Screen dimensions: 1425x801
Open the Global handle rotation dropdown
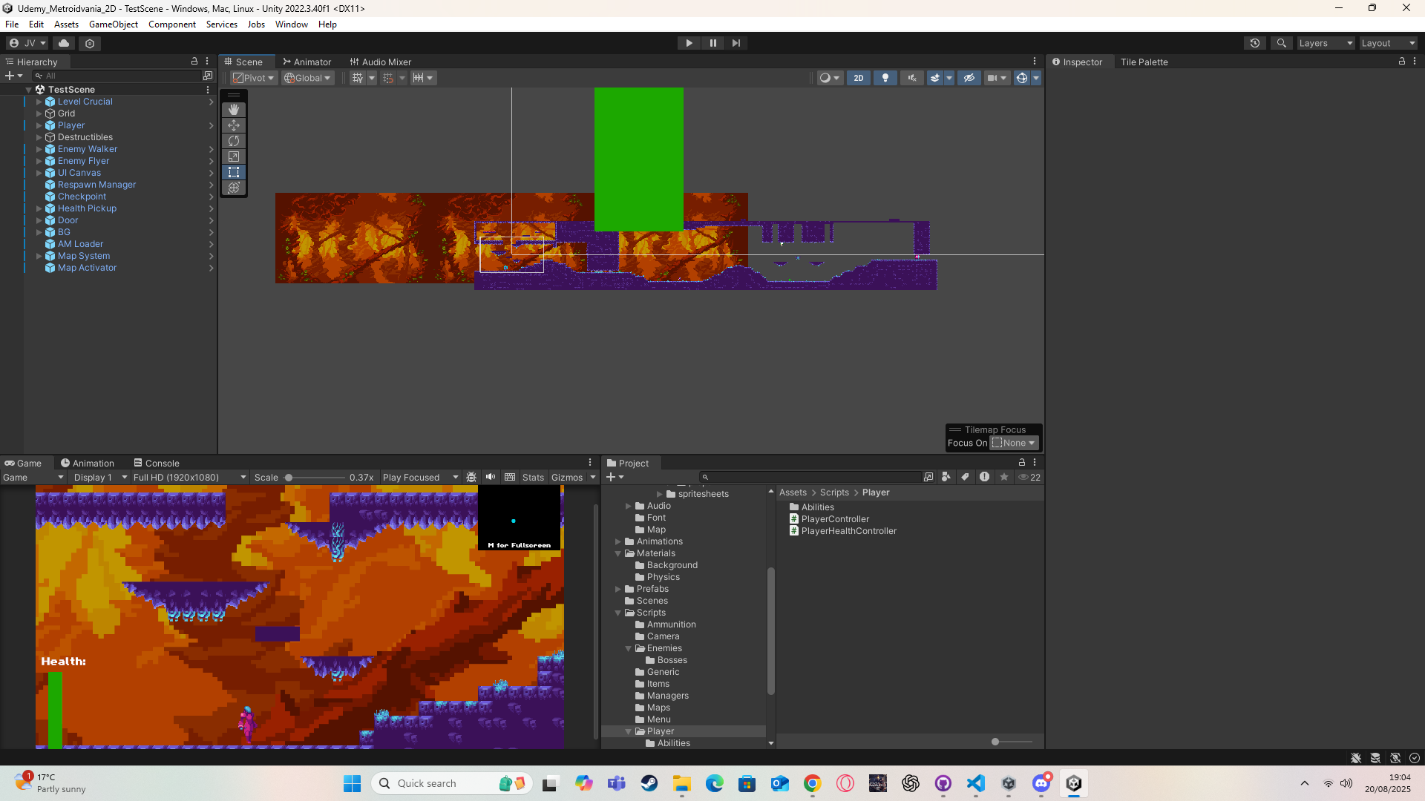point(308,78)
